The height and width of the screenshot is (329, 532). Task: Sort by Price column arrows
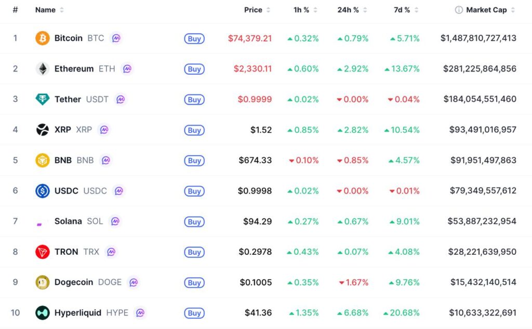[x=268, y=10]
